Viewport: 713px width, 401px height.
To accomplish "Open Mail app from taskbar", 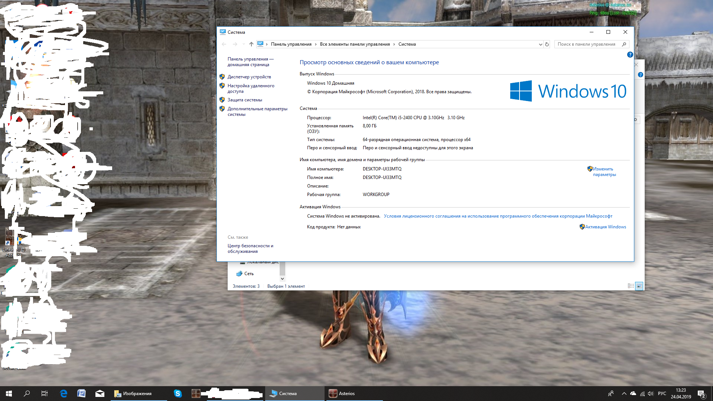I will pos(100,394).
